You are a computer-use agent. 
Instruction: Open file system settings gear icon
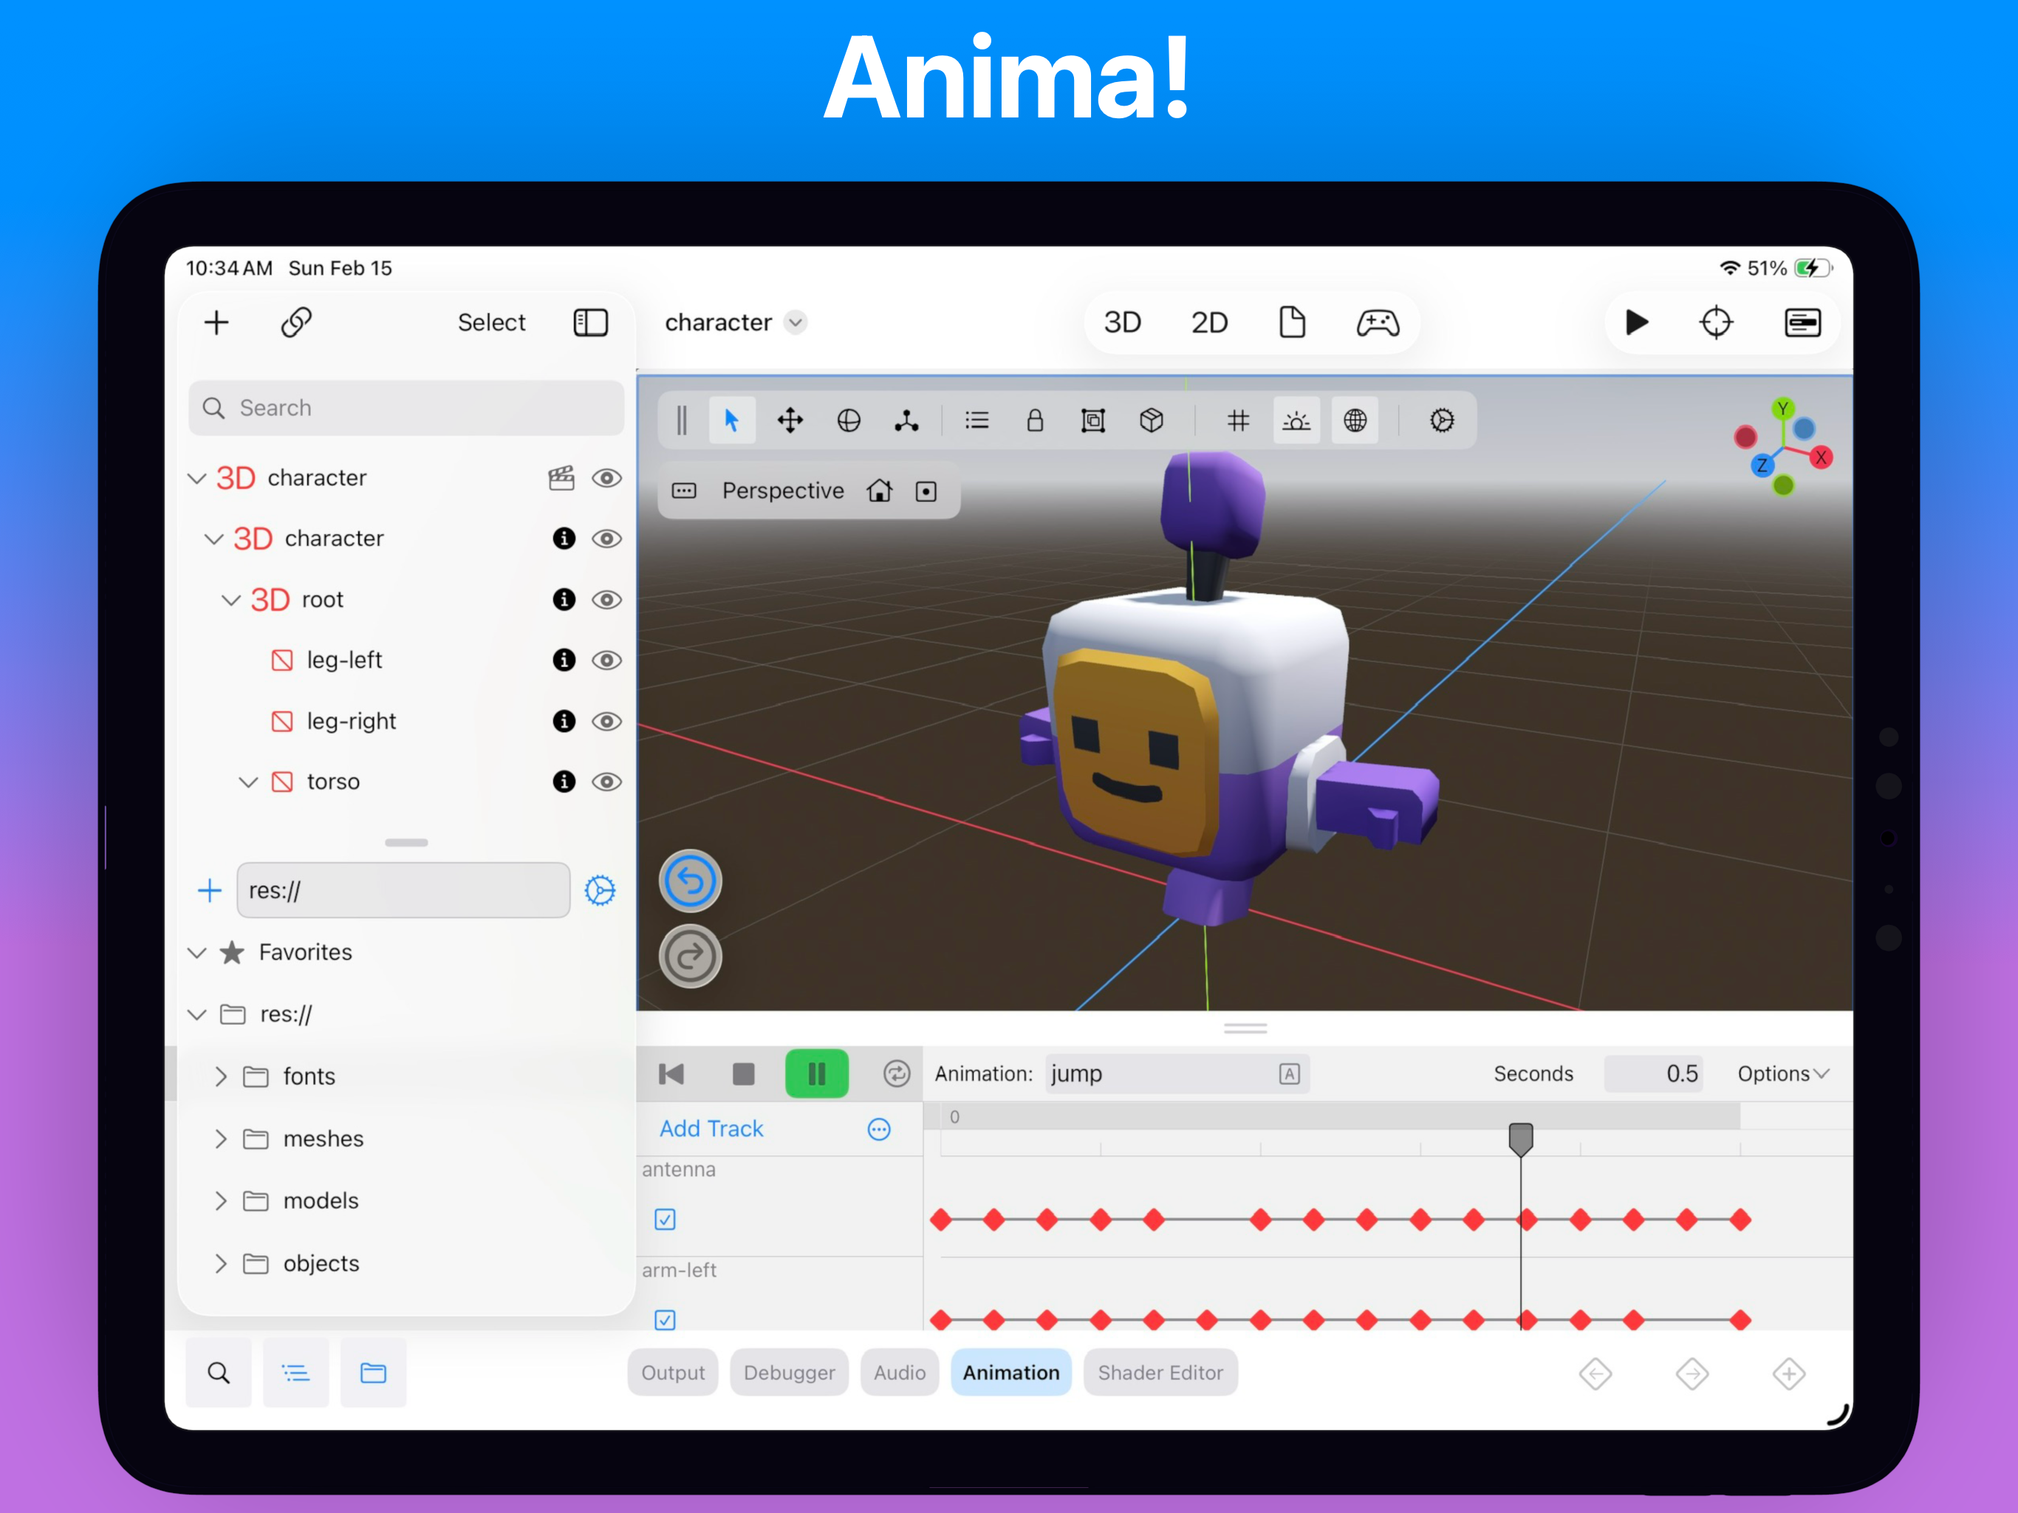coord(599,891)
